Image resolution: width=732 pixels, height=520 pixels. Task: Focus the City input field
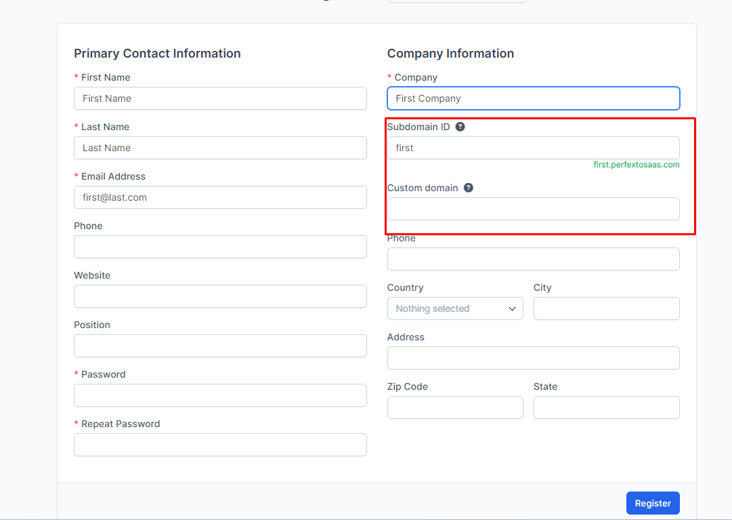click(x=607, y=308)
